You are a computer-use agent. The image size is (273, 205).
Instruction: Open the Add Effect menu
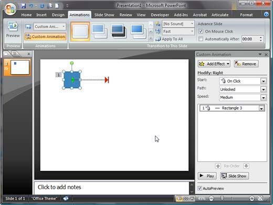214,64
